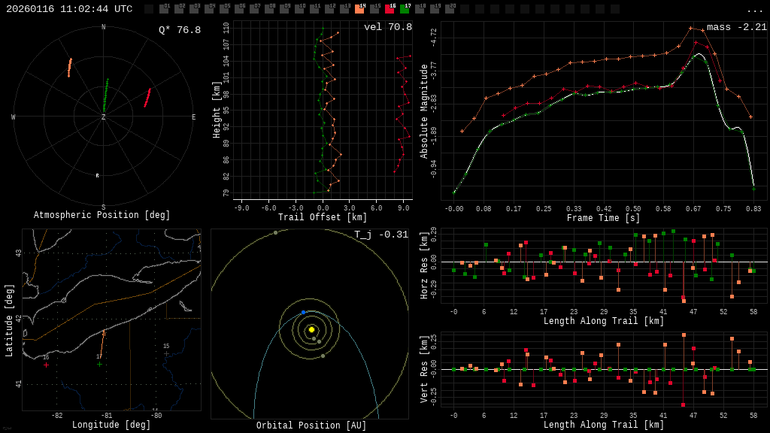Click the Q* 76.8 value
This screenshot has height=433, width=770.
[180, 30]
